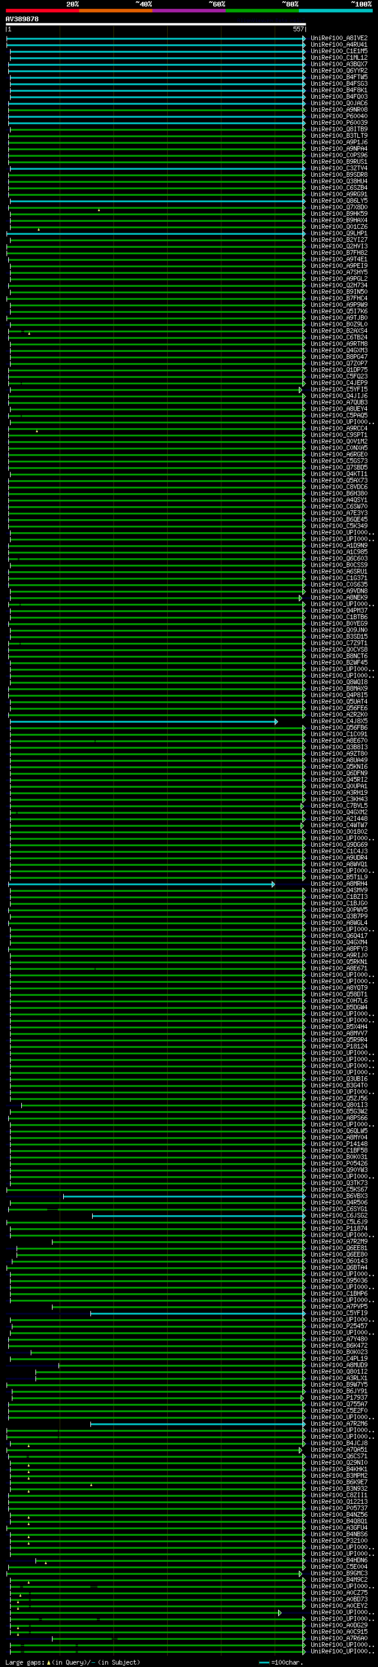Click the partial cyan alignment bar of UniRef100_C5YF19
This screenshot has height=1667, width=378.
coord(198,1313)
